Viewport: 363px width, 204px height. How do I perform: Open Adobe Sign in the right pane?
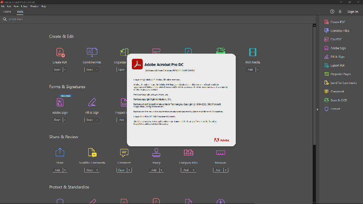[x=335, y=48]
